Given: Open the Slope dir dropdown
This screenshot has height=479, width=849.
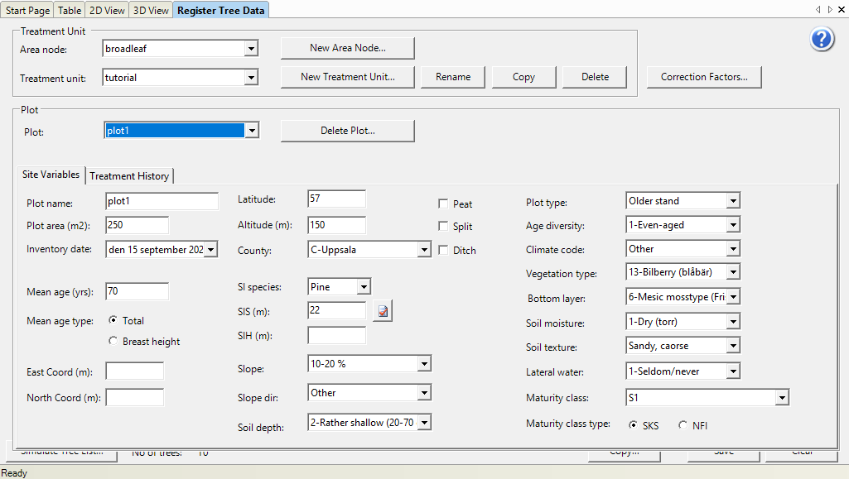Looking at the screenshot, I should pyautogui.click(x=424, y=392).
